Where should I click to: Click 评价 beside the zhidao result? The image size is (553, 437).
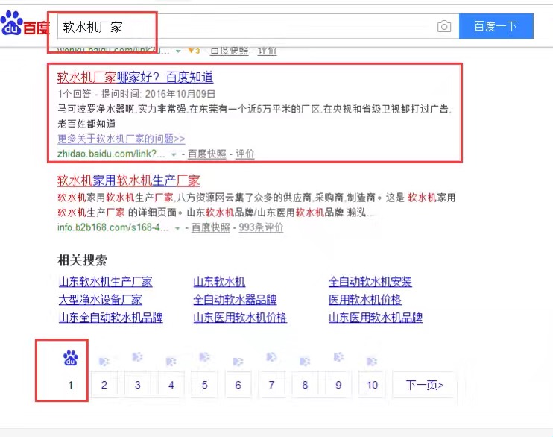[x=244, y=154]
